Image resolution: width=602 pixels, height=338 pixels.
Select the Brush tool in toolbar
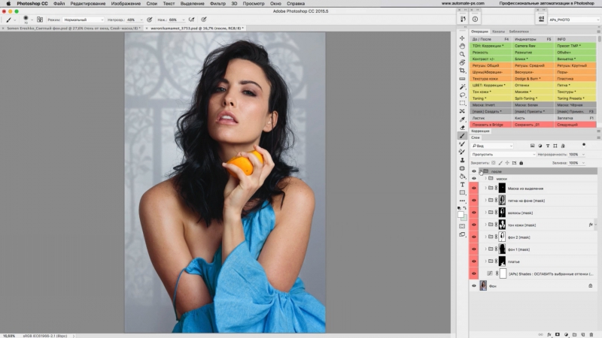(462, 136)
